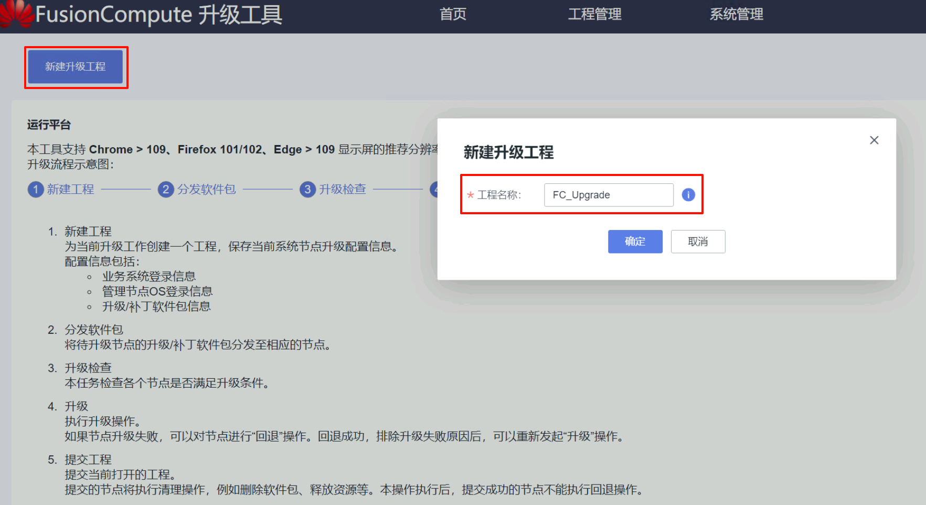
Task: Confirm the dialog with 确定
Action: pos(635,241)
